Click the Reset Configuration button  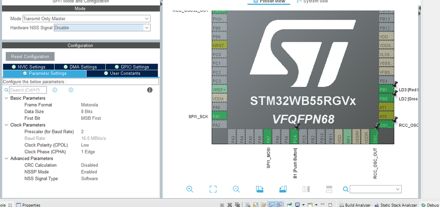click(30, 57)
